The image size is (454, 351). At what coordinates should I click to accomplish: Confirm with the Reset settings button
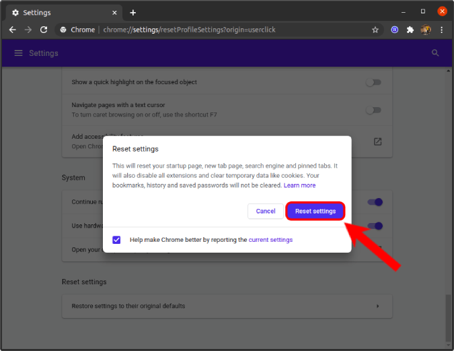[315, 211]
